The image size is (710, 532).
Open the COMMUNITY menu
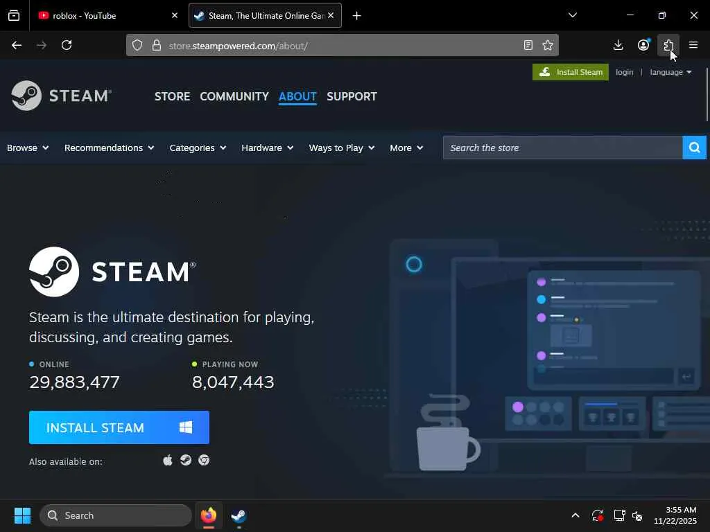click(x=234, y=96)
